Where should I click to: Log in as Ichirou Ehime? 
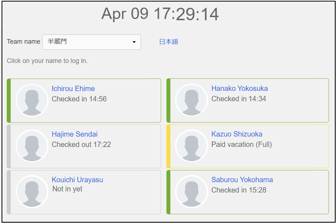point(73,89)
